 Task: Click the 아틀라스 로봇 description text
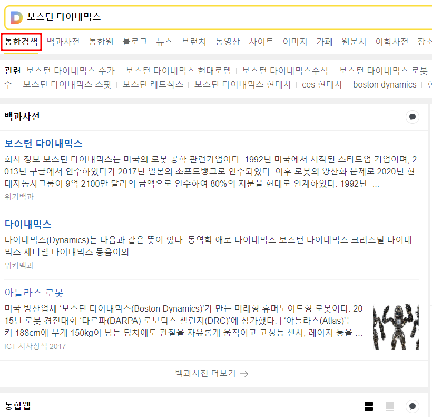point(183,321)
